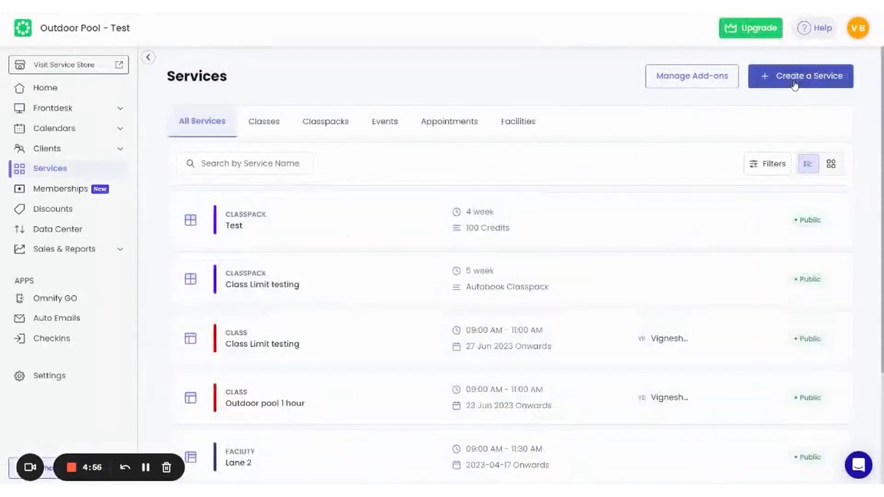The width and height of the screenshot is (884, 497).
Task: Switch to list view
Action: coord(808,164)
